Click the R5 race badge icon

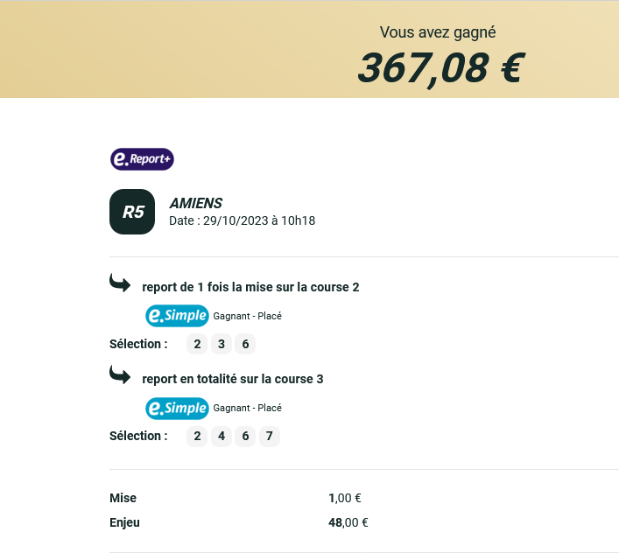point(132,212)
